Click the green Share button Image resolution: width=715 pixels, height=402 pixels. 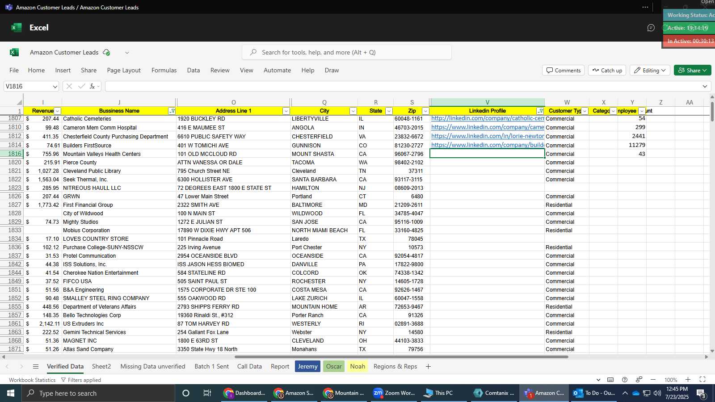(x=692, y=70)
